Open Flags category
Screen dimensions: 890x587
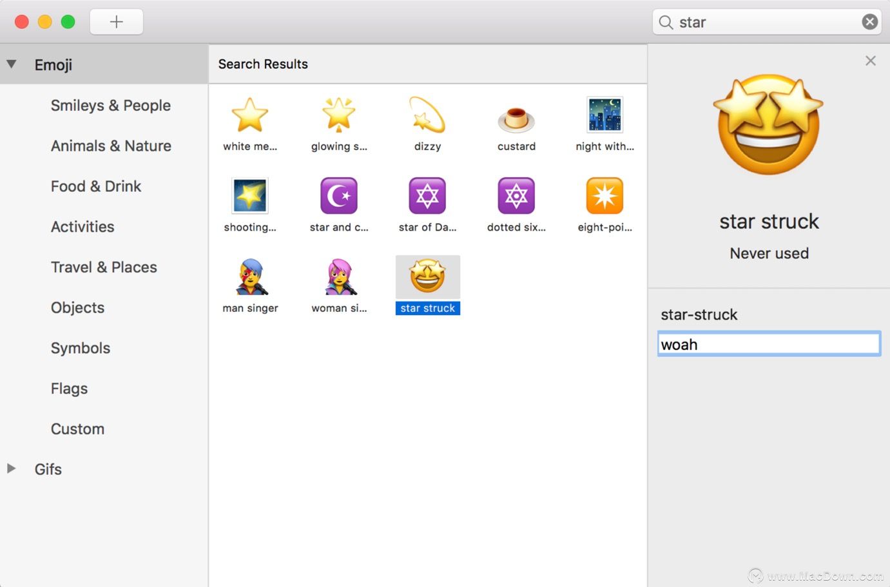click(69, 389)
